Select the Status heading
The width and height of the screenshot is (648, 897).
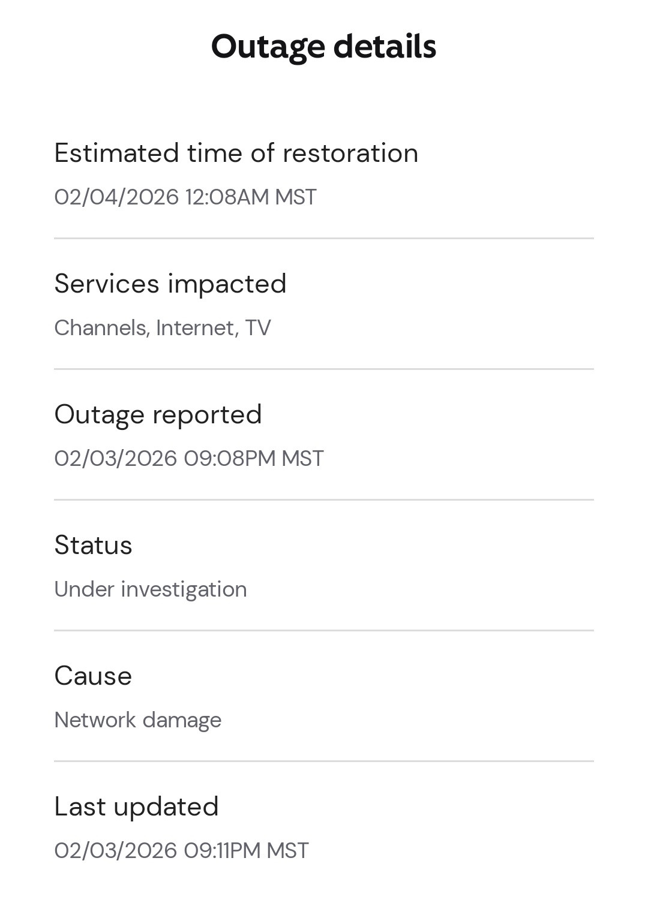(93, 545)
